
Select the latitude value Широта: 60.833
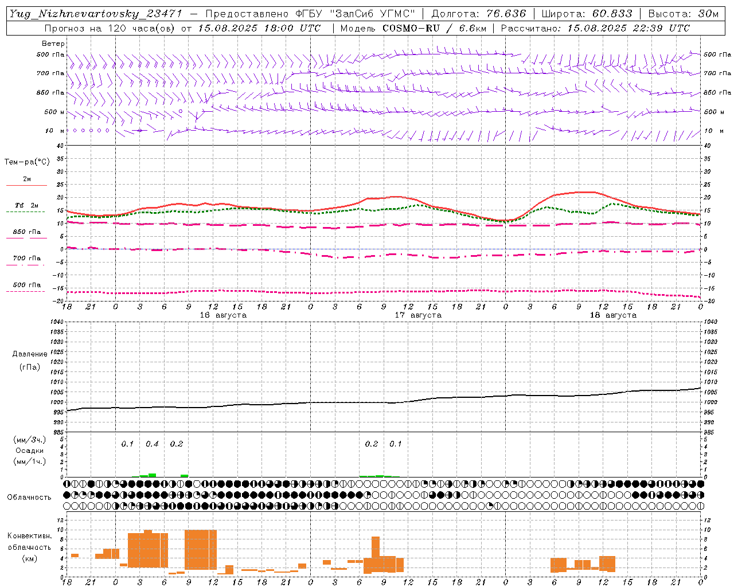pos(587,14)
